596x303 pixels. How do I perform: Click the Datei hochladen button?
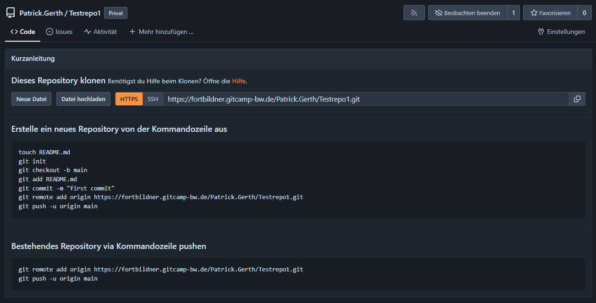pyautogui.click(x=83, y=99)
